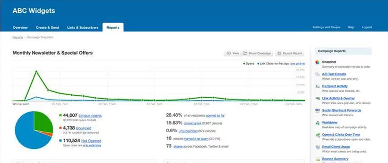Click the 44,007 value
The image size is (388, 163).
[70, 115]
